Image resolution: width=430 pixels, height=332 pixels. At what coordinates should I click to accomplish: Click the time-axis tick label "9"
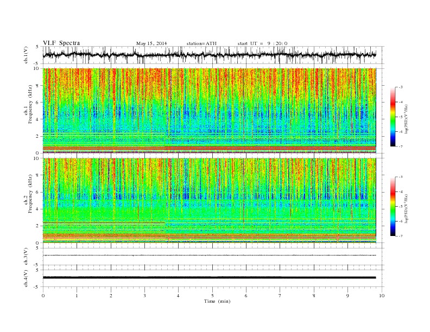point(347,296)
